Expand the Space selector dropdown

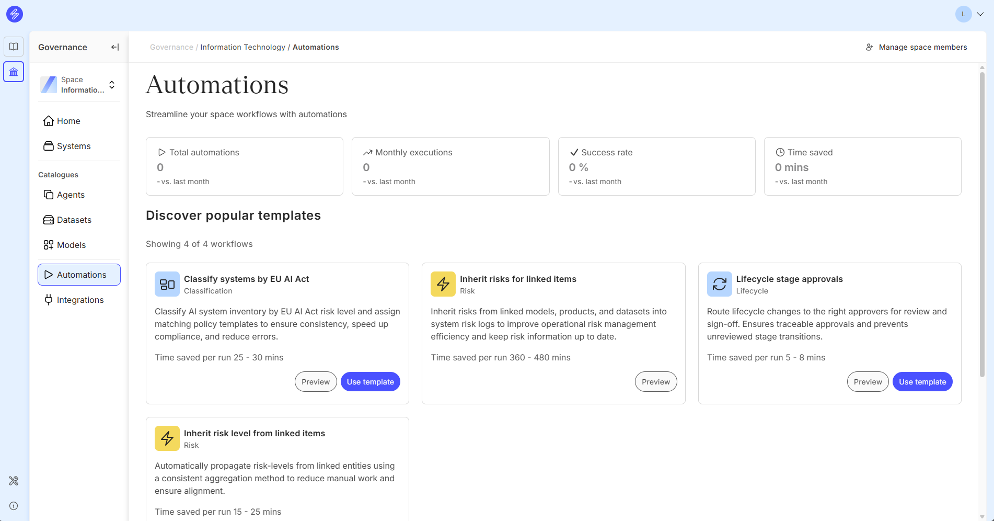coord(112,85)
